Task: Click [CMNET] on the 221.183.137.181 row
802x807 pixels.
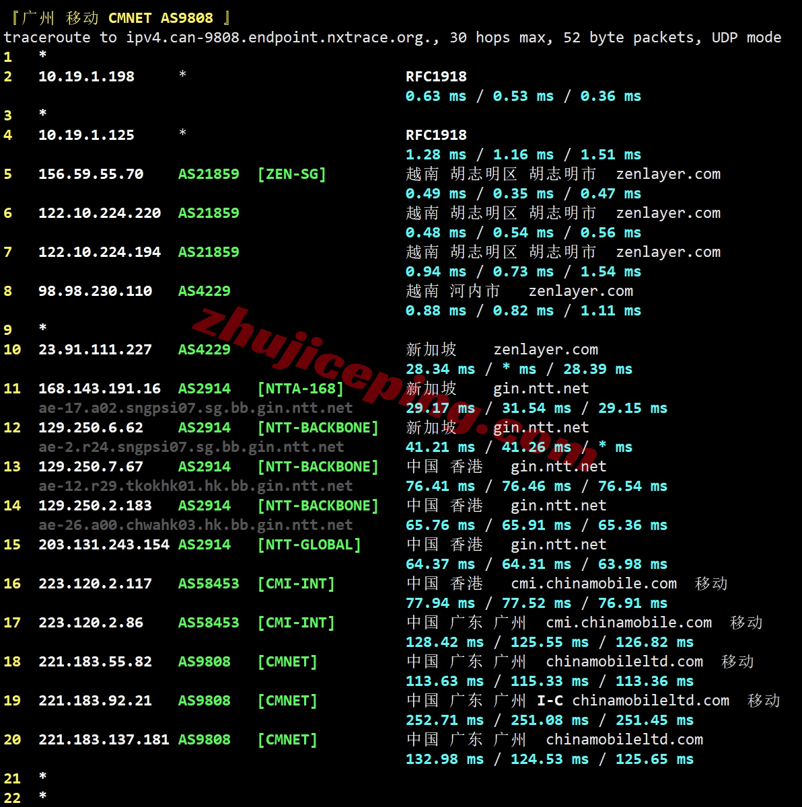Action: tap(287, 740)
